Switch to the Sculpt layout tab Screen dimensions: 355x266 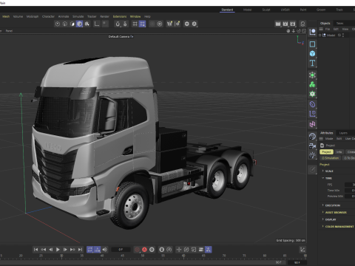pyautogui.click(x=266, y=10)
